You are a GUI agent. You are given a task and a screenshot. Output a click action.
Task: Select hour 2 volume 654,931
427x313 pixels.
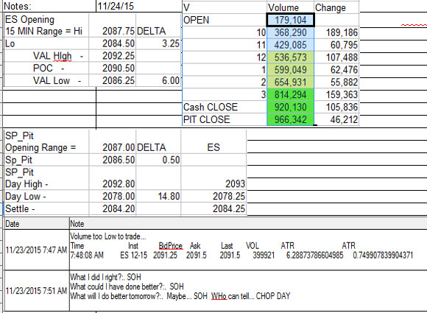(x=290, y=82)
